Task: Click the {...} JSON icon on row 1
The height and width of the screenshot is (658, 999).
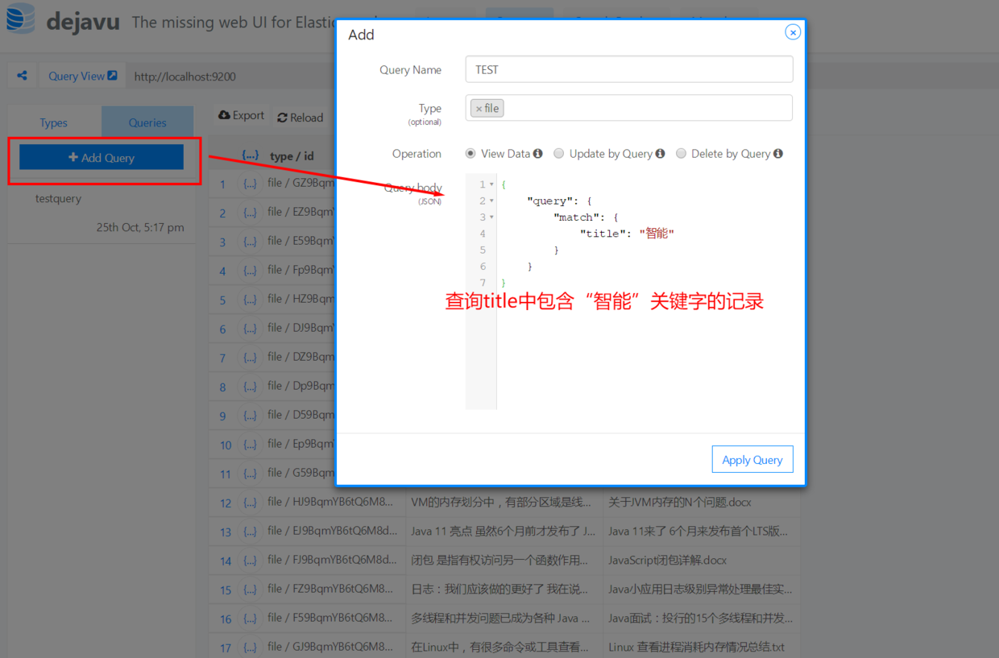Action: (250, 184)
